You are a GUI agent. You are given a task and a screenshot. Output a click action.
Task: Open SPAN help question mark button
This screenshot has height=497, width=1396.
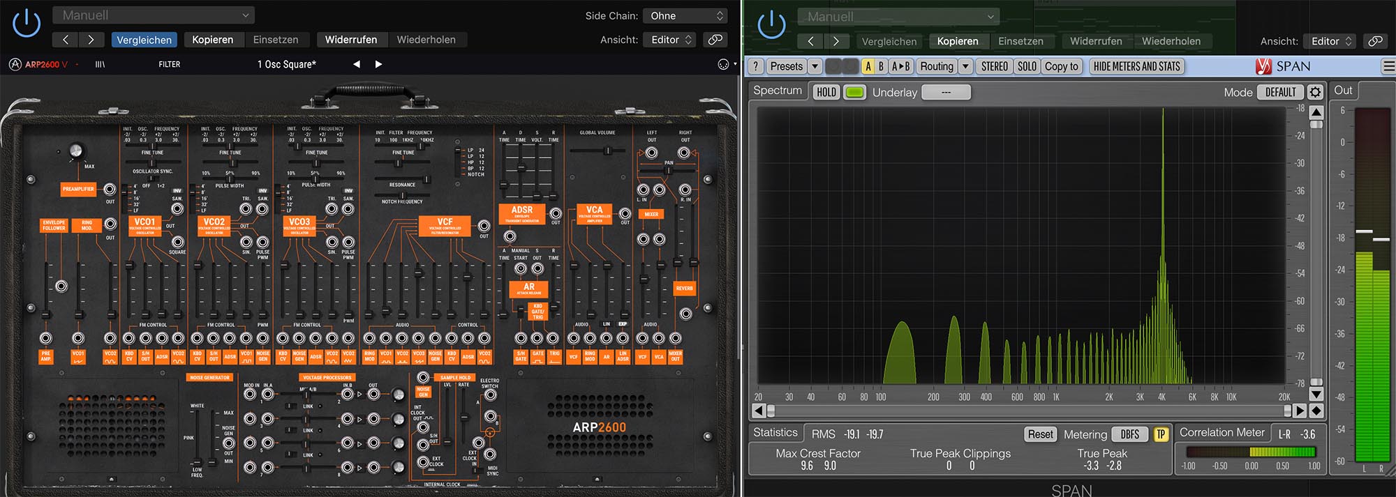tap(755, 66)
